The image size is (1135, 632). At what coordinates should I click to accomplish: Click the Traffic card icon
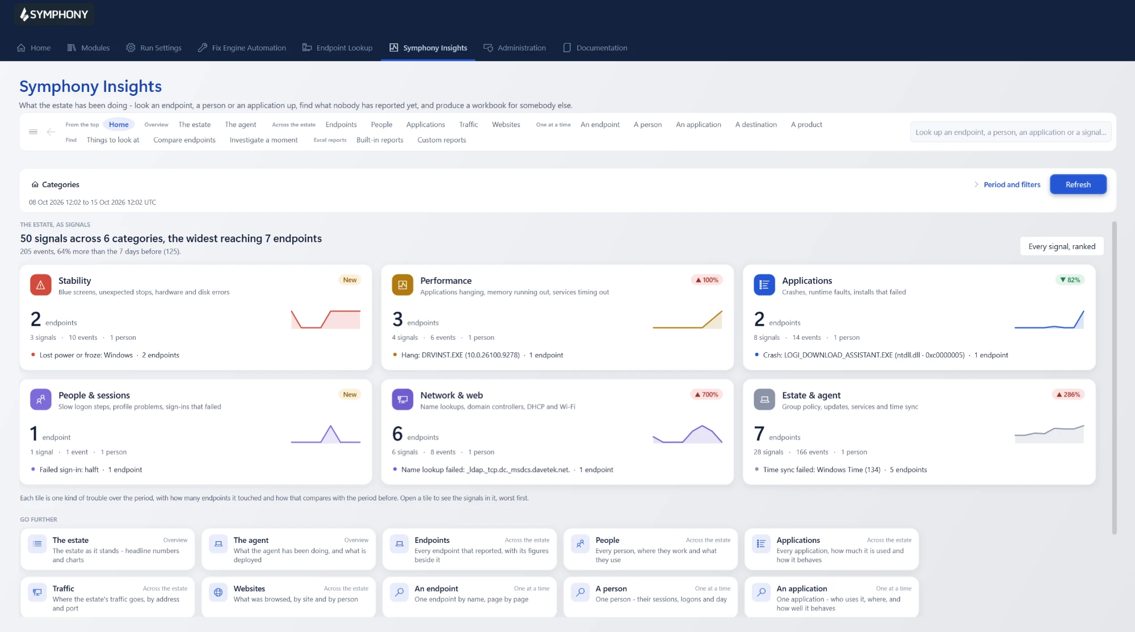pos(37,593)
